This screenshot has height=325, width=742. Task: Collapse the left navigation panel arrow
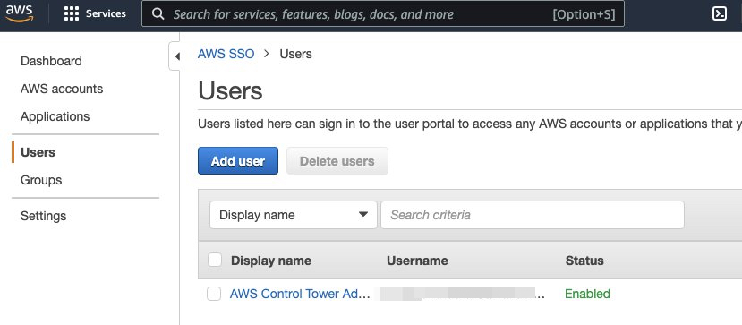(176, 56)
